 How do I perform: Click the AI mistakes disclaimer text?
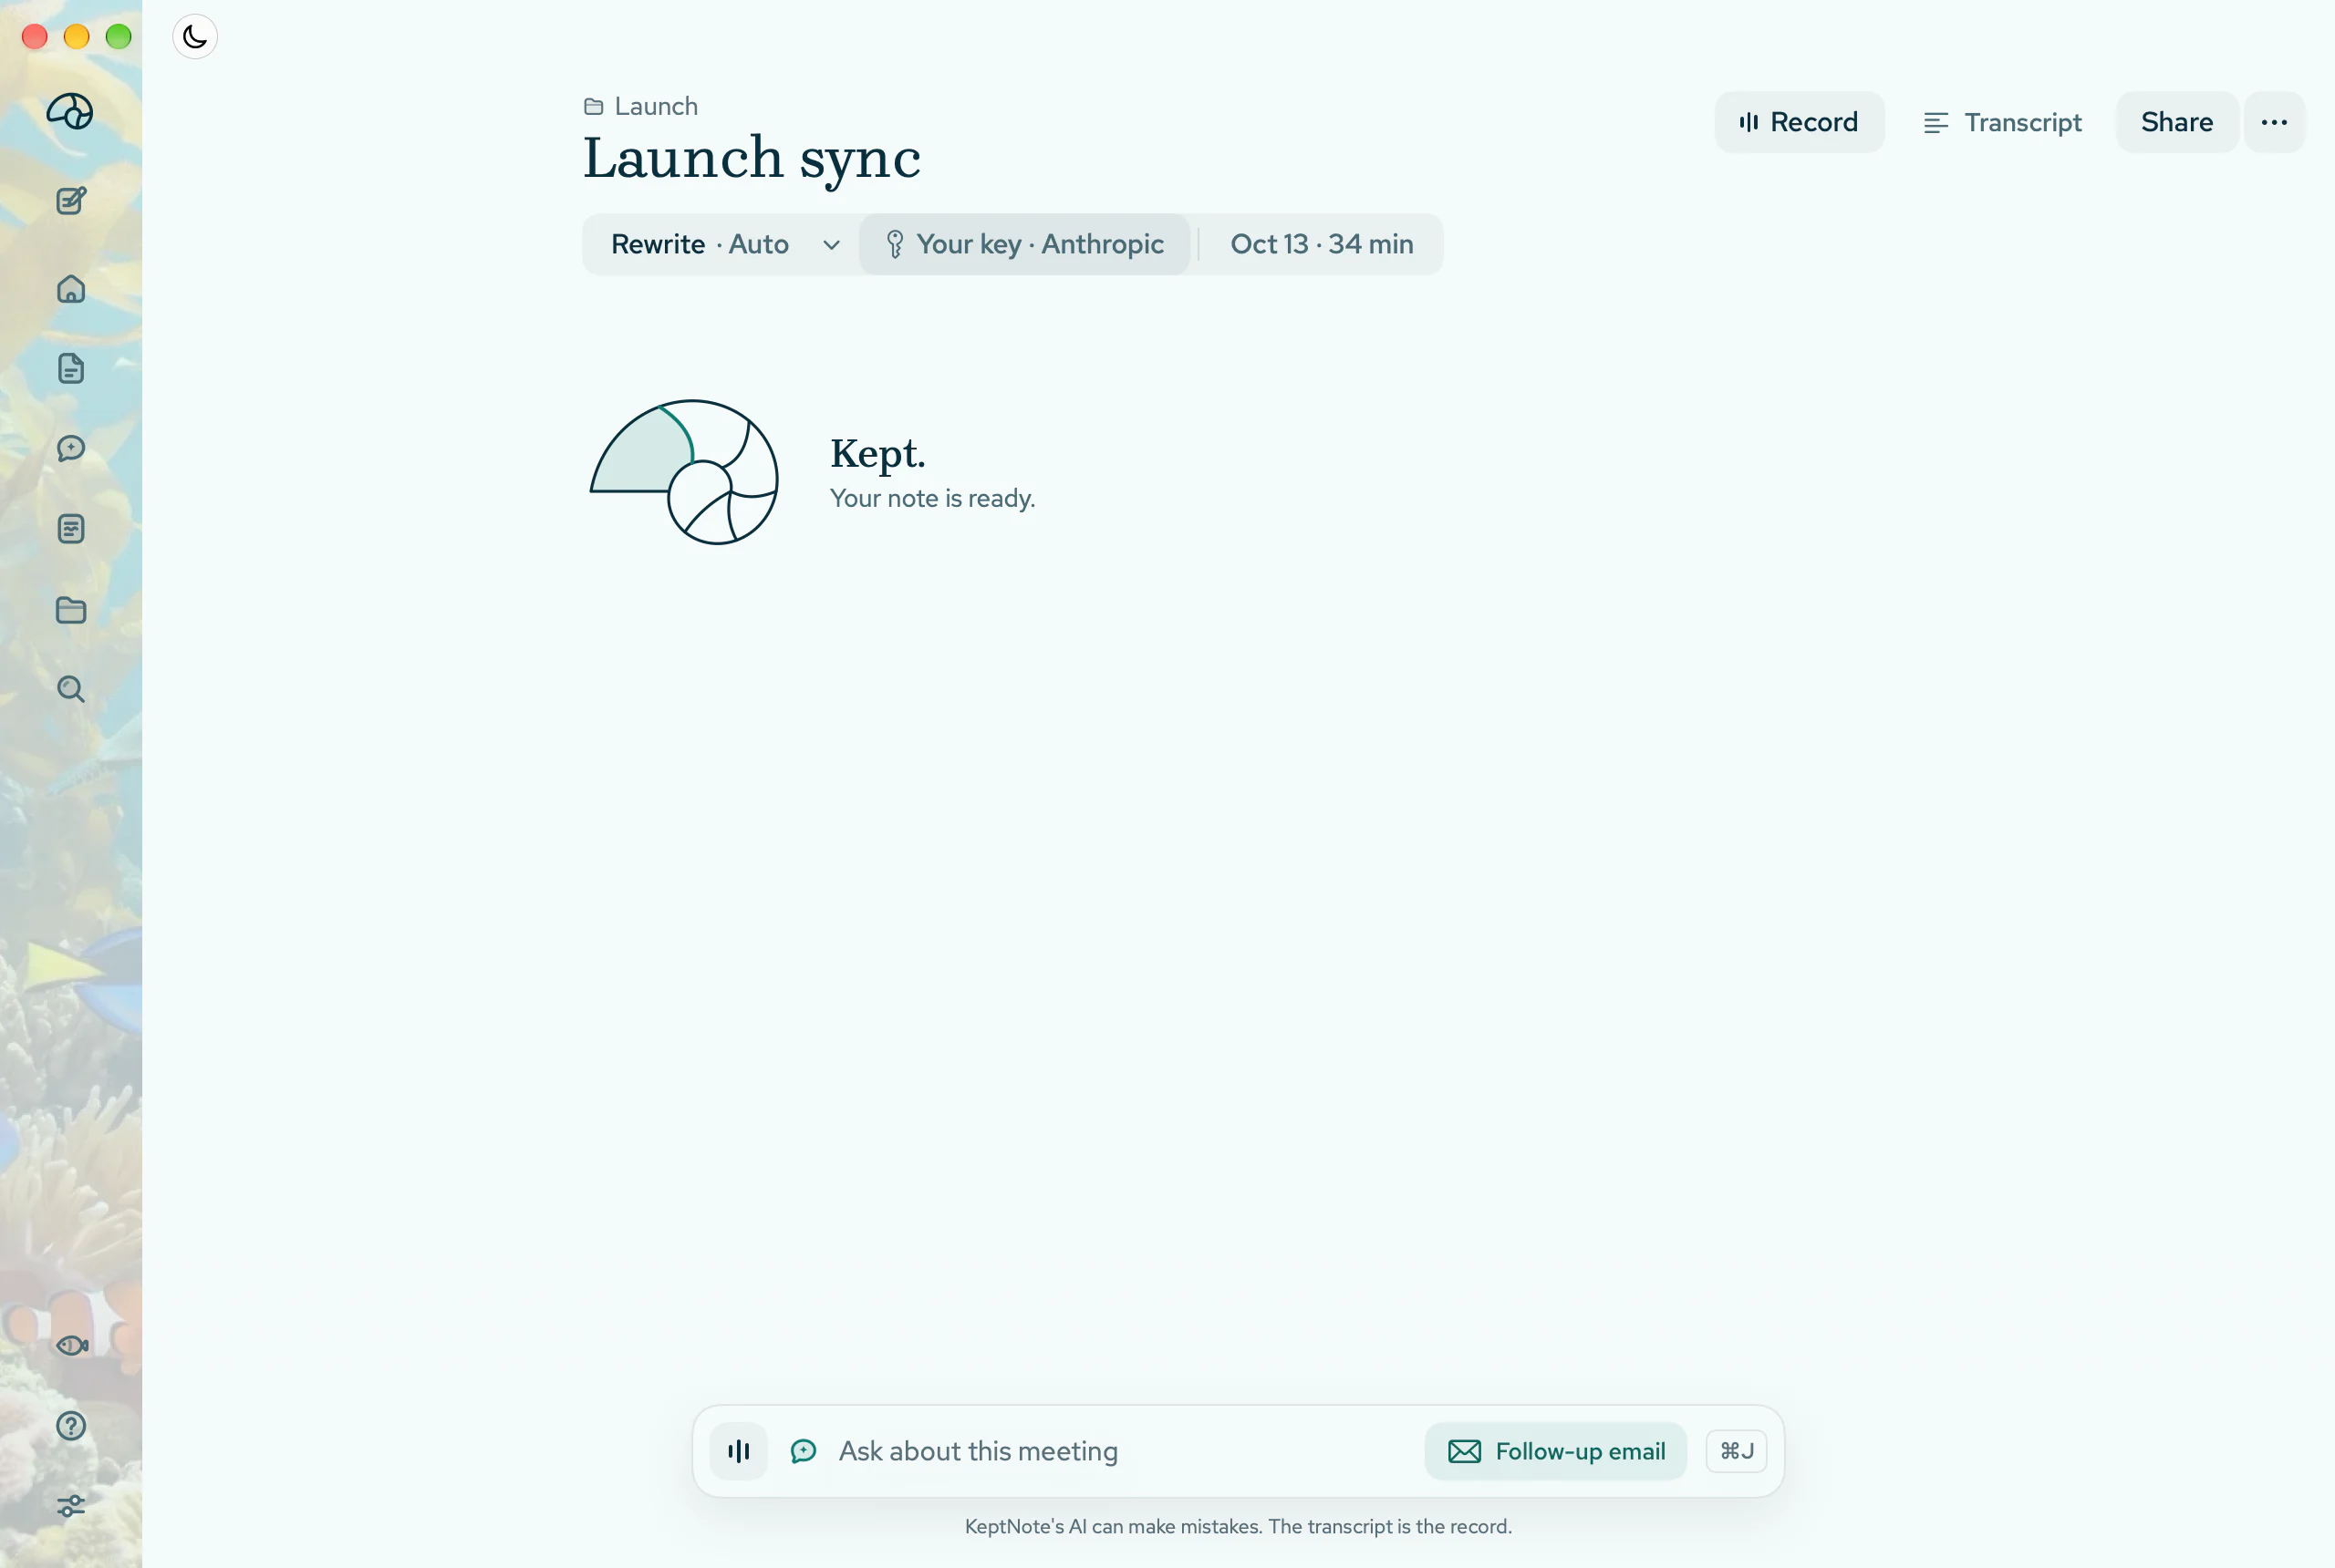(x=1238, y=1526)
